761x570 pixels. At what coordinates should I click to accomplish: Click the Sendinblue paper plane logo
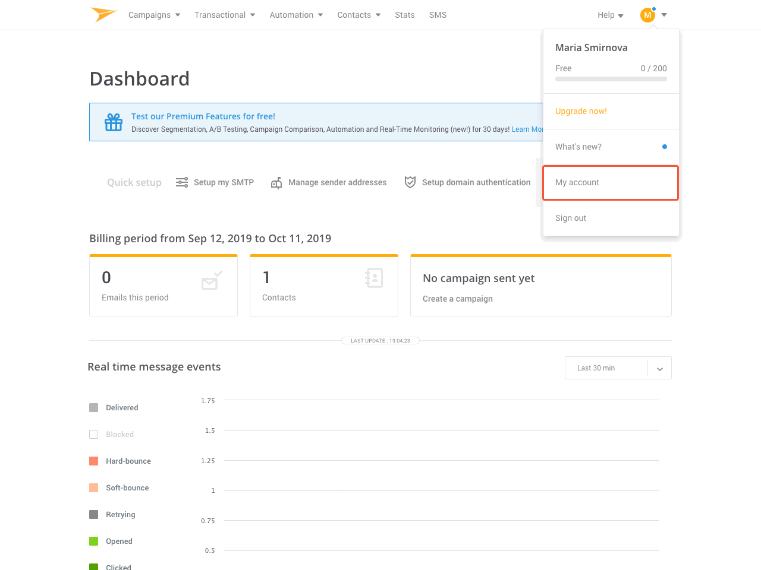coord(103,14)
